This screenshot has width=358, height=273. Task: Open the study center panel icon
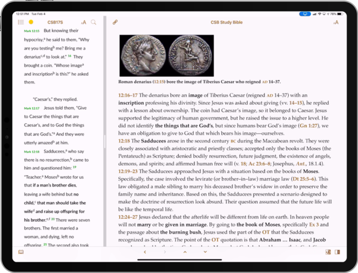click(x=328, y=252)
